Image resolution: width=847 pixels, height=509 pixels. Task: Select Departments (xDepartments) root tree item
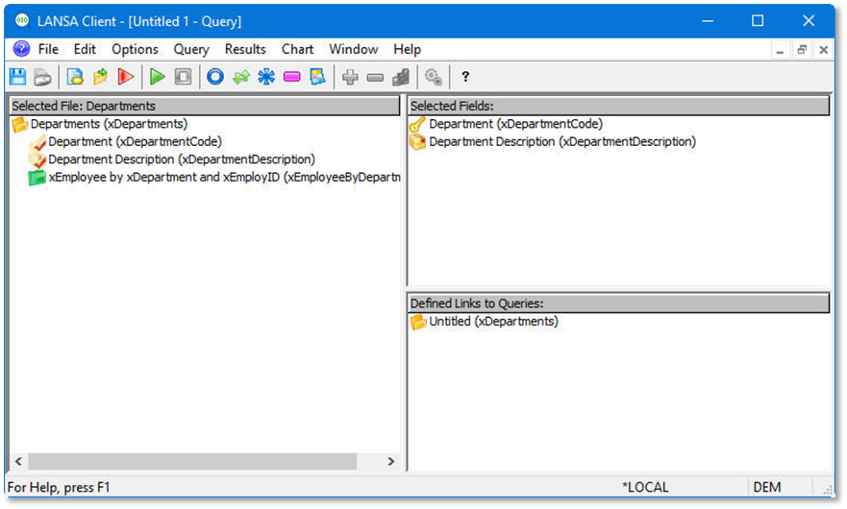[109, 124]
